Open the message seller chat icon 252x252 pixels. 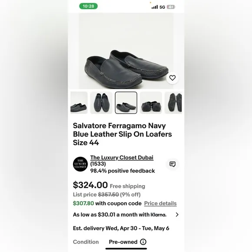point(172,164)
